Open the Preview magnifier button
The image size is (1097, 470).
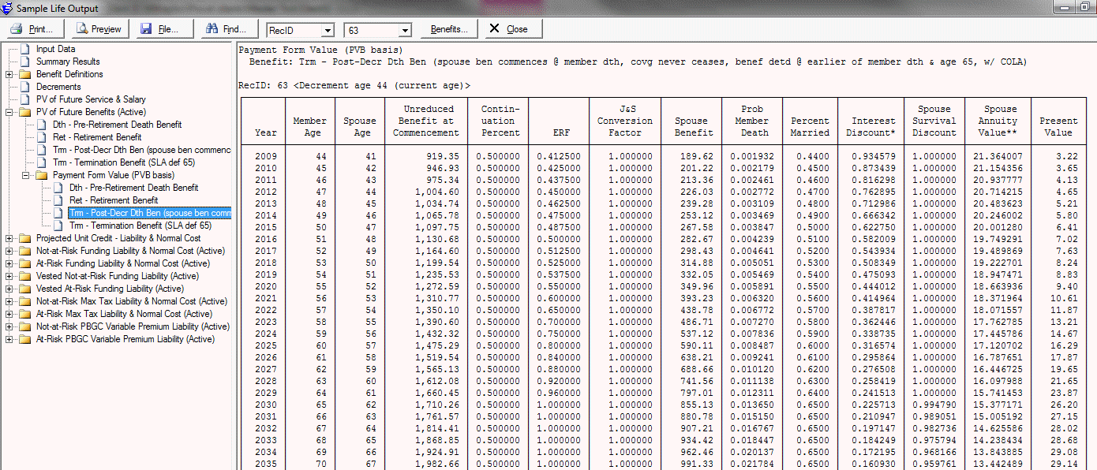pyautogui.click(x=99, y=29)
